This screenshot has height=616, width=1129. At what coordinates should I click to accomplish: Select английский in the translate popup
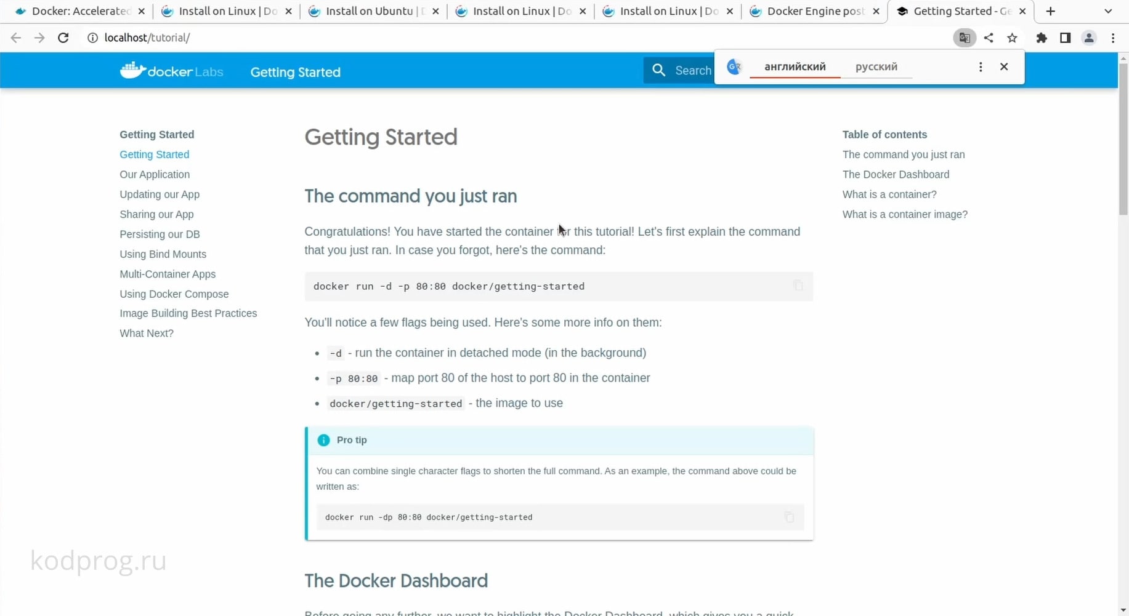tap(795, 66)
